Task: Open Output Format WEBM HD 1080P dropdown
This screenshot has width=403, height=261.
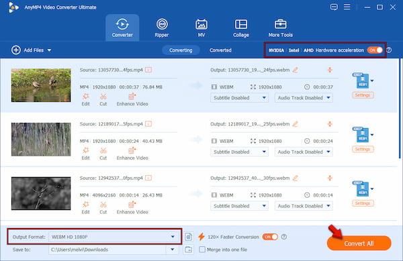Action: pos(114,237)
